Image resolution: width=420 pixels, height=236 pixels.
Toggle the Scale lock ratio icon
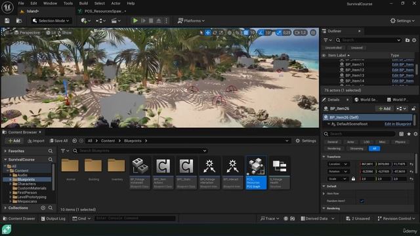(x=353, y=179)
